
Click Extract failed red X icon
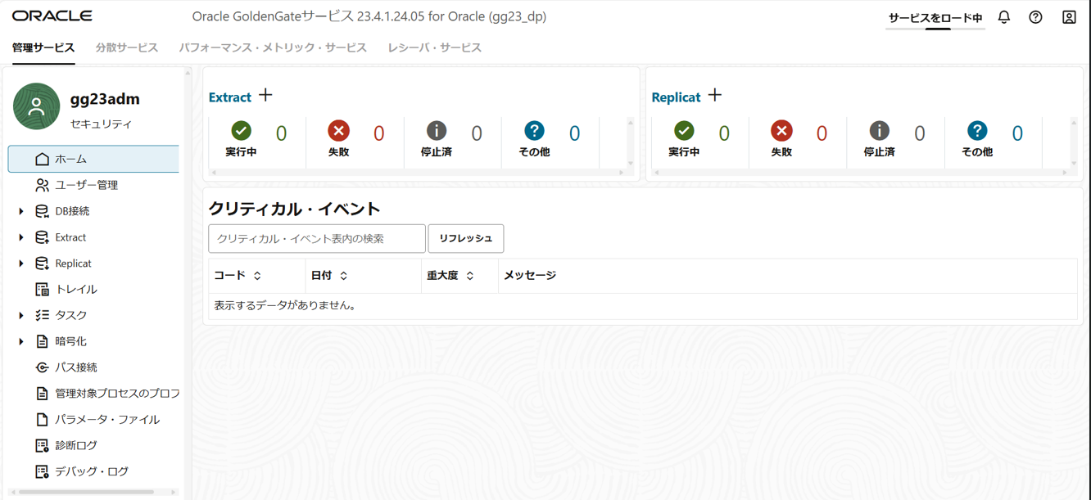338,131
